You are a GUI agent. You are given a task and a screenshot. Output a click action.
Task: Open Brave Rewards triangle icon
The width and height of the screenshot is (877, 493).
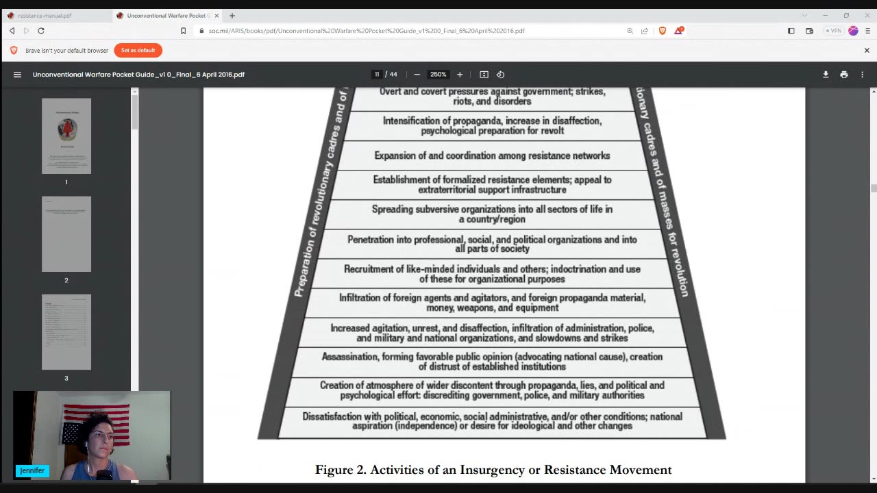pyautogui.click(x=678, y=31)
